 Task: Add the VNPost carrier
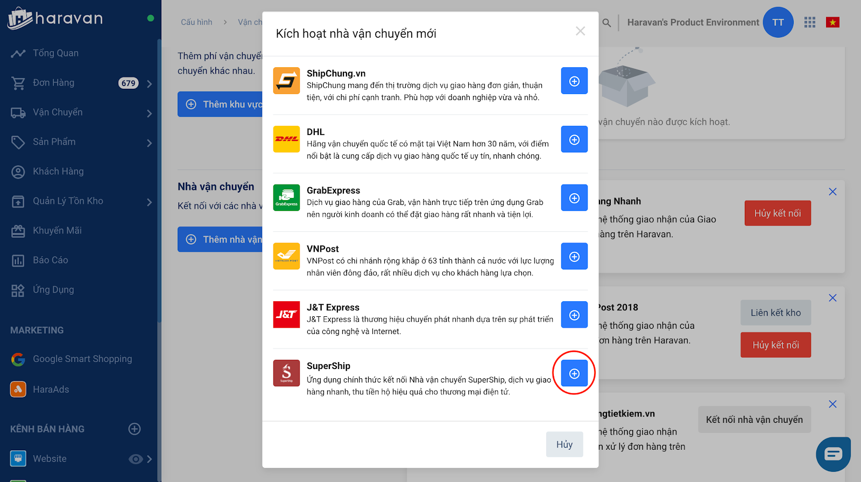tap(574, 257)
